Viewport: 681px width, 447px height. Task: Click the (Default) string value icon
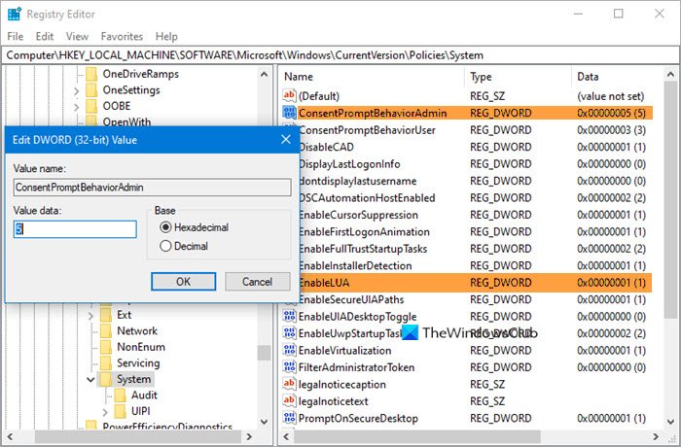[289, 95]
